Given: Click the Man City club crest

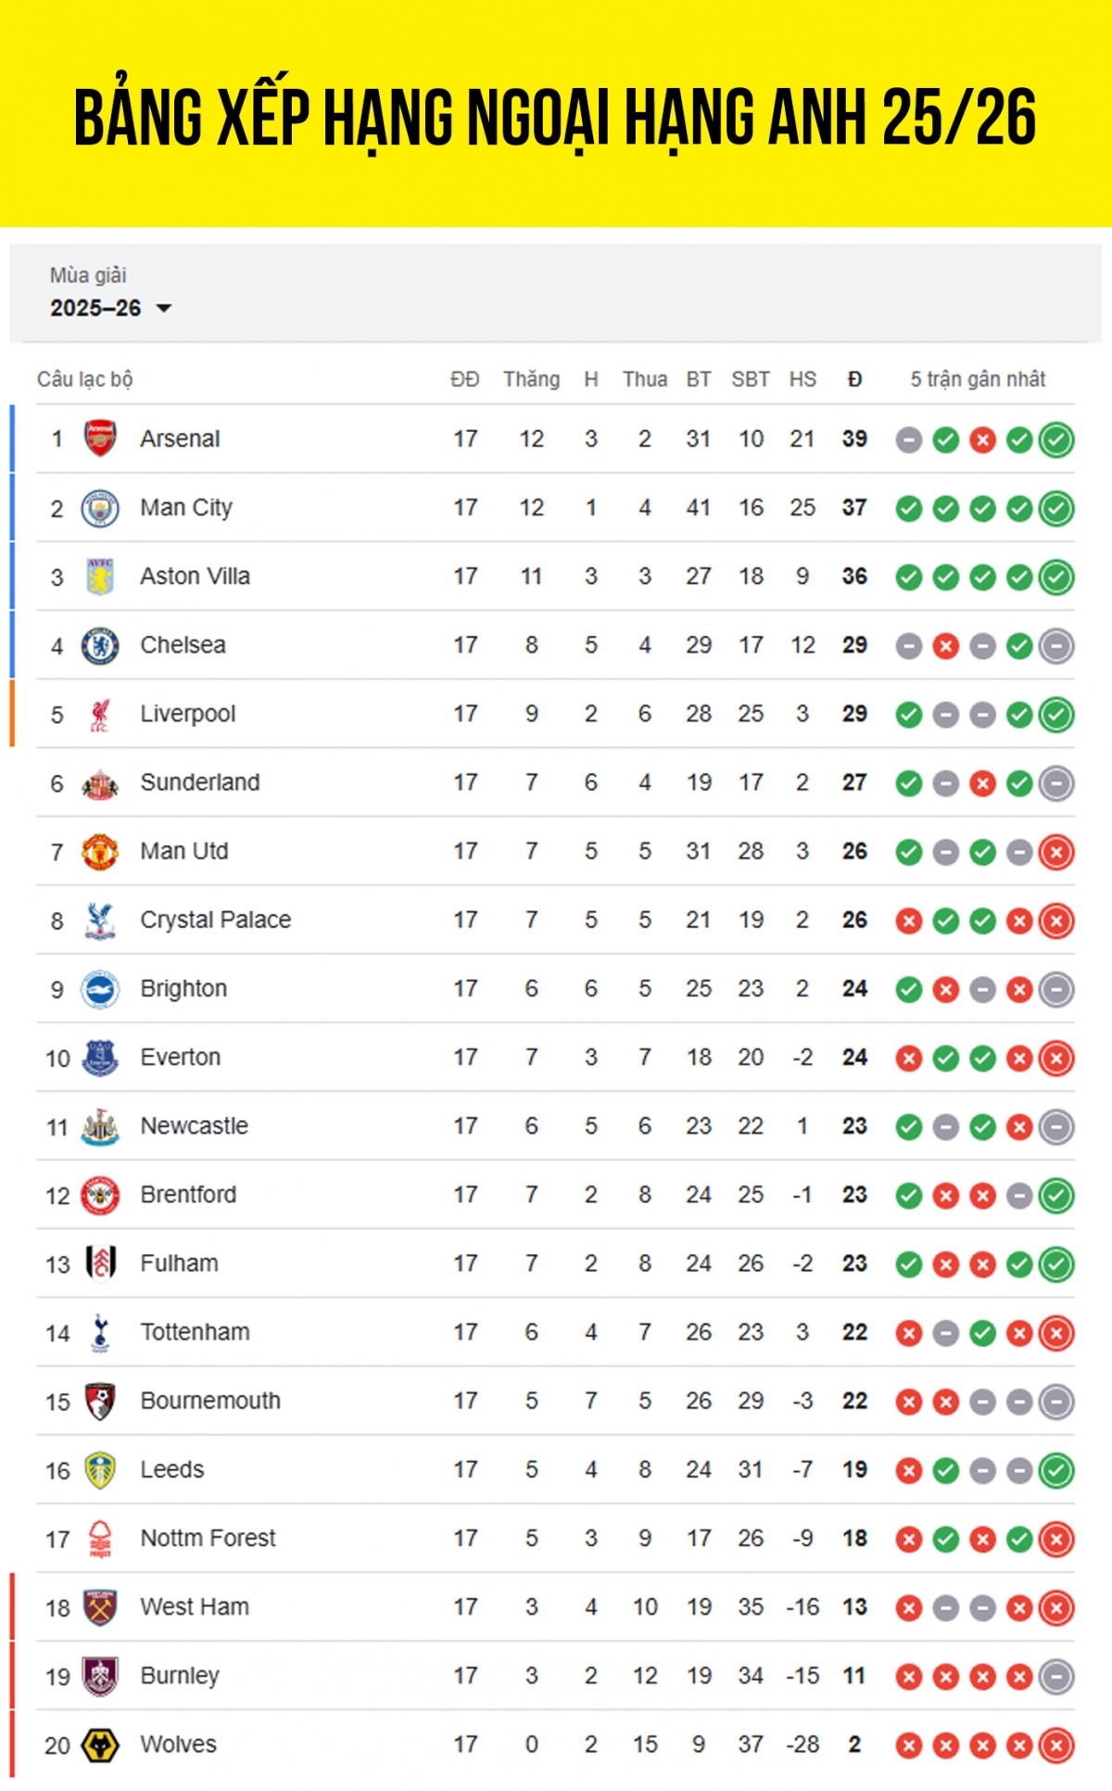Looking at the screenshot, I should (x=100, y=508).
